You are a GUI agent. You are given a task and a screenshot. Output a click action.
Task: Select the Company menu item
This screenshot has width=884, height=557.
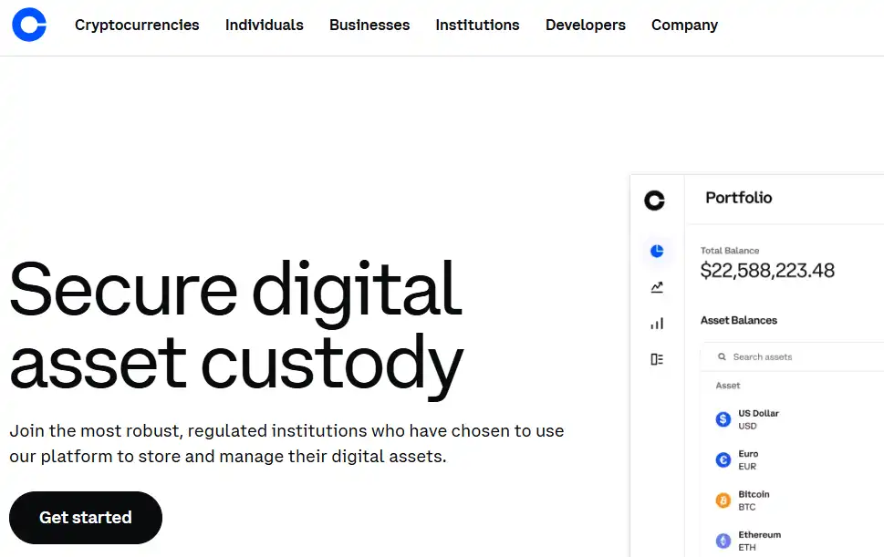pyautogui.click(x=684, y=26)
